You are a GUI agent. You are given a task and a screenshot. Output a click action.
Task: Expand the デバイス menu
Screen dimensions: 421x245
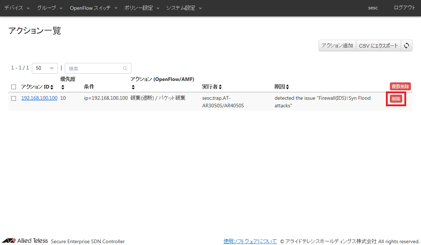[x=17, y=8]
